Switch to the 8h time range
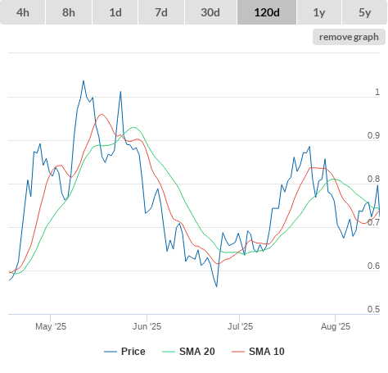The width and height of the screenshot is (388, 373). point(69,12)
